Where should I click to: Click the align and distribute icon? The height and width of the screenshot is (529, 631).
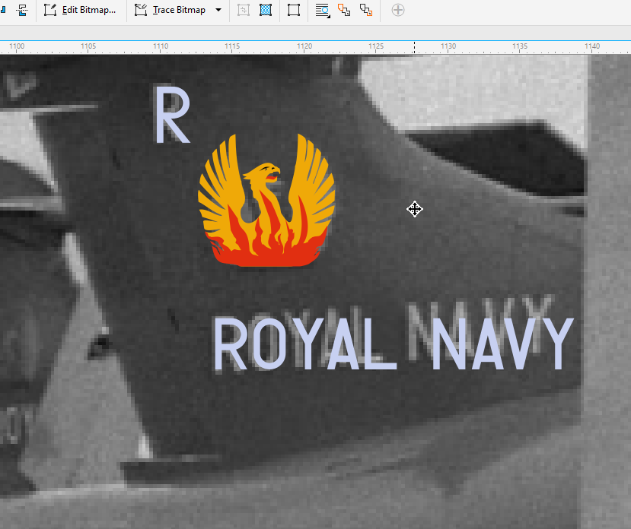pos(23,10)
